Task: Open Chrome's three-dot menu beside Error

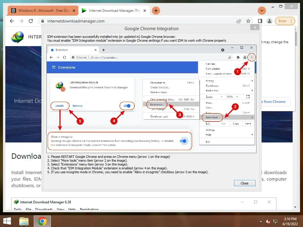Action: coord(291,21)
